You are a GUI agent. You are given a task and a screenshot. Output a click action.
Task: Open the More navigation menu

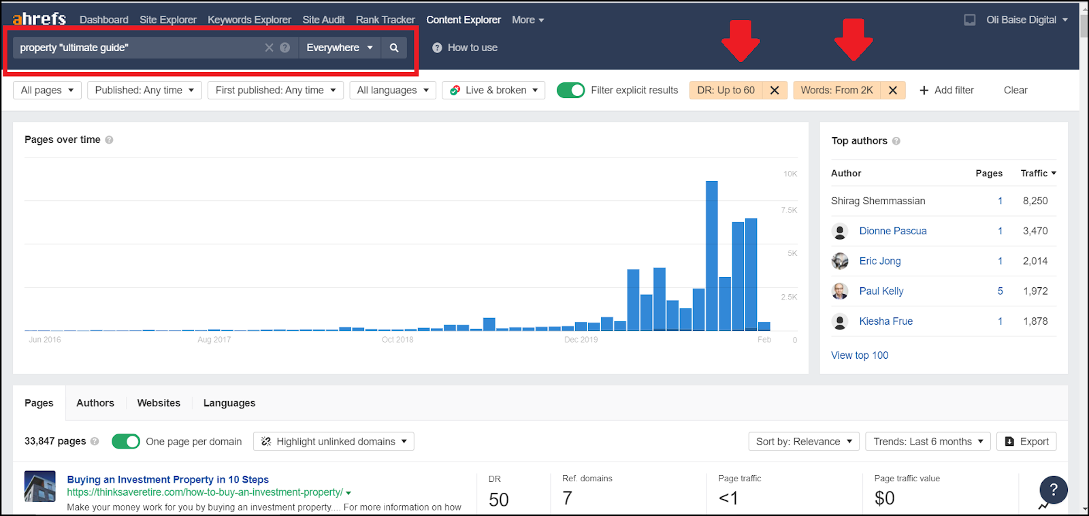tap(527, 20)
